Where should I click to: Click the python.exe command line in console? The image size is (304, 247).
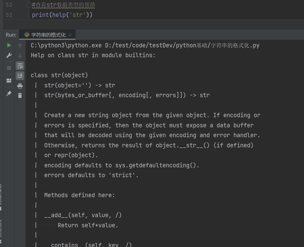click(x=145, y=46)
